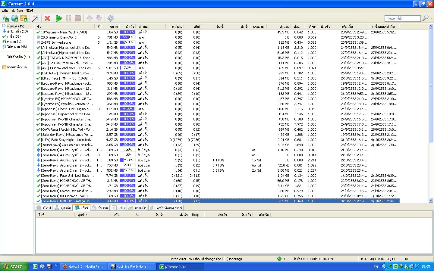The width and height of the screenshot is (434, 271).
Task: Click inside the toolbar search field
Action: (402, 18)
